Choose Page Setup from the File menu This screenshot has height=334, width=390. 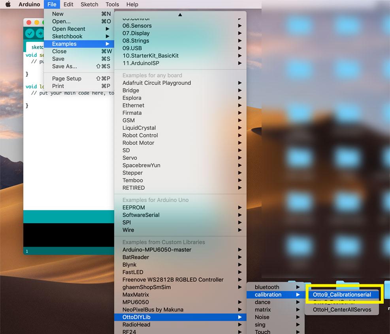79,78
